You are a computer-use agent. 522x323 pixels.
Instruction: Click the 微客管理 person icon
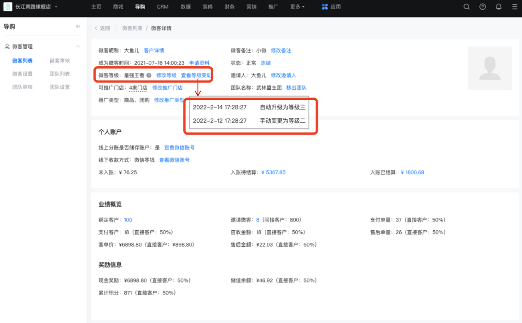click(7, 46)
